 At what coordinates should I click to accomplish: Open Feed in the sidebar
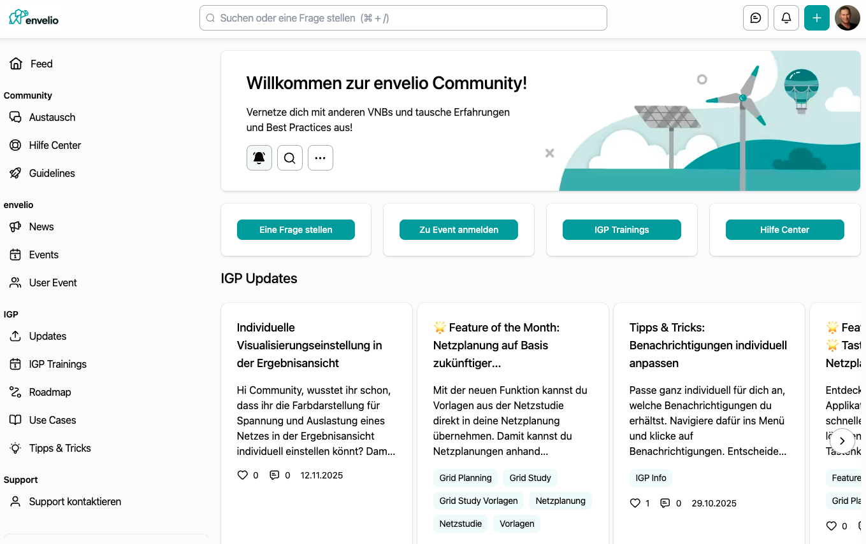pos(41,64)
